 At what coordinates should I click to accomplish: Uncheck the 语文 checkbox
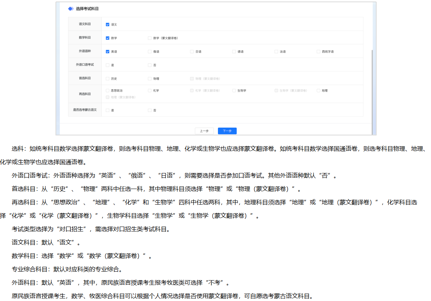[108, 25]
